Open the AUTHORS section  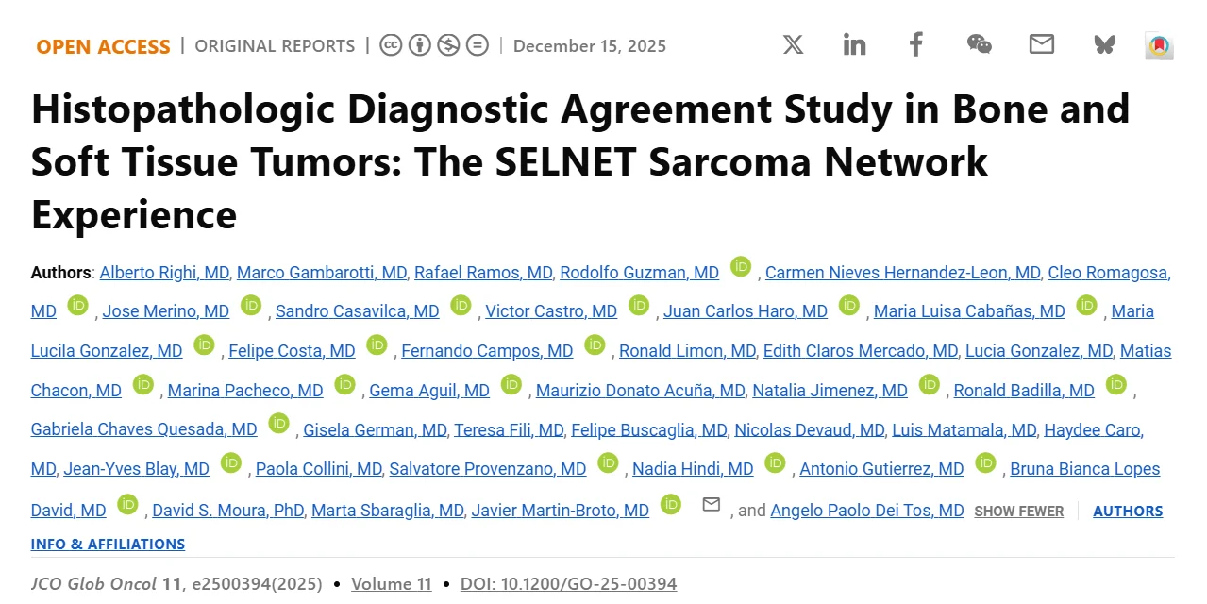coord(1128,511)
